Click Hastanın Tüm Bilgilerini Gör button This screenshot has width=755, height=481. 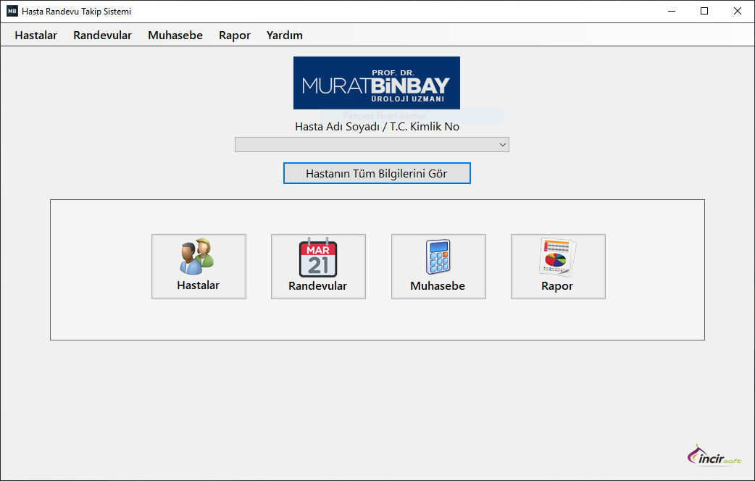click(377, 173)
